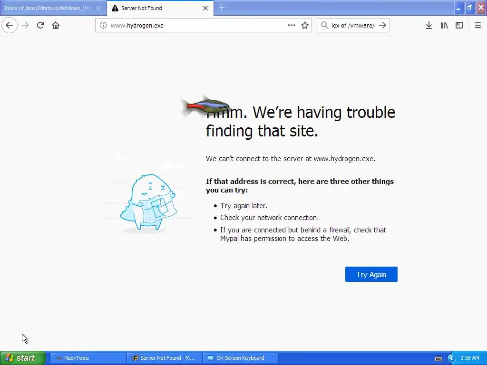
Task: Close the Index of /isos/Windows tab
Action: click(98, 8)
